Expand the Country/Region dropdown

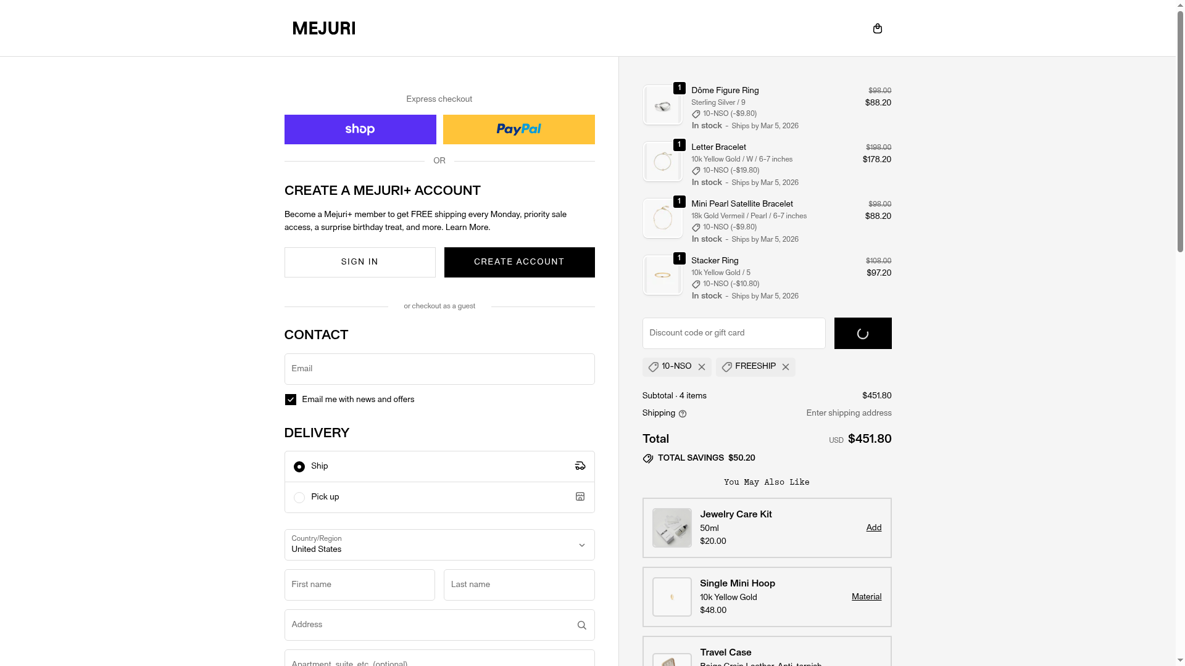point(439,545)
